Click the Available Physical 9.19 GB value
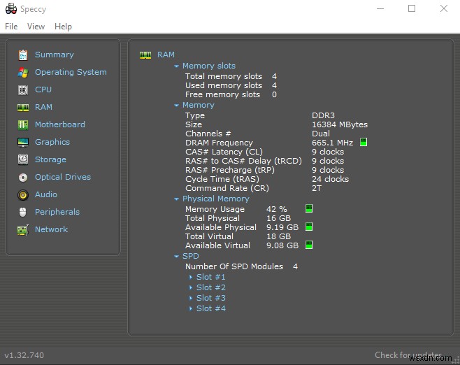Screen dimensions: 460x365 coord(282,227)
